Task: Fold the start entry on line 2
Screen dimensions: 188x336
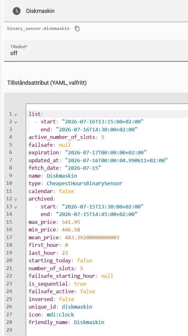Action: point(16,122)
